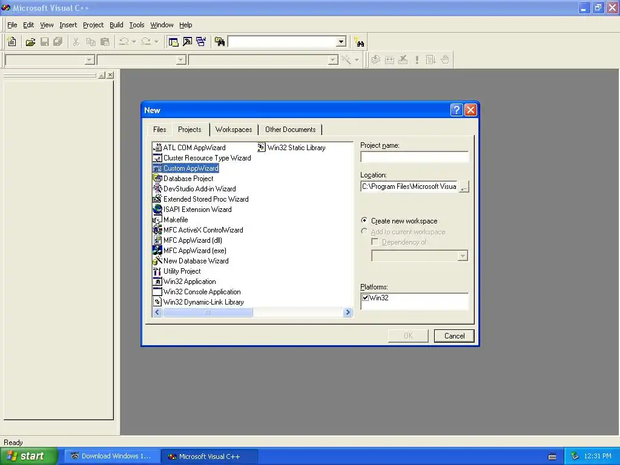Switch to the Other Documents tab

pyautogui.click(x=290, y=130)
